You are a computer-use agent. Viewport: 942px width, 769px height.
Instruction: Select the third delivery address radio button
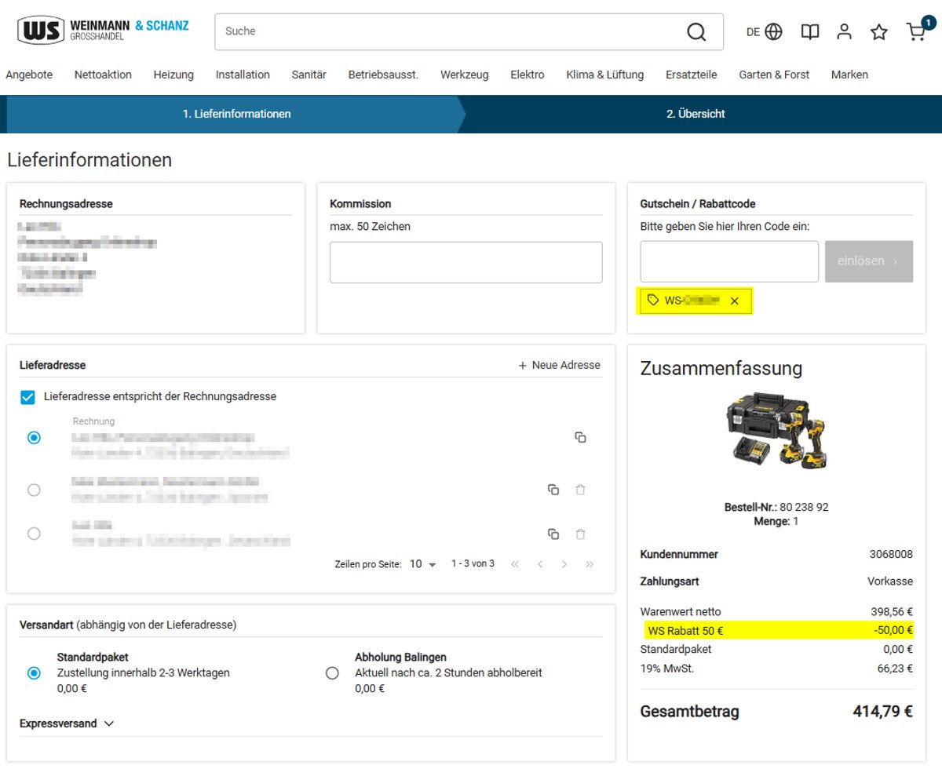coord(34,534)
